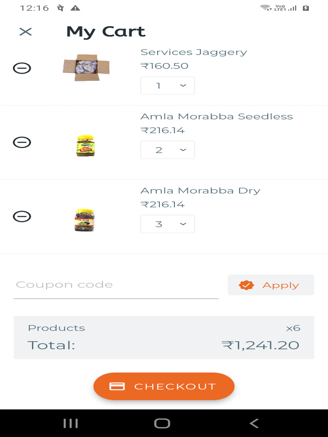The image size is (328, 437).
Task: Tap Android back button
Action: (x=254, y=423)
